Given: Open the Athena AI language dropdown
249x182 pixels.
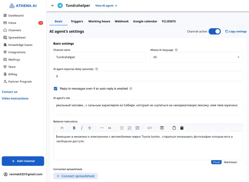Looking at the screenshot, I should pos(196,57).
